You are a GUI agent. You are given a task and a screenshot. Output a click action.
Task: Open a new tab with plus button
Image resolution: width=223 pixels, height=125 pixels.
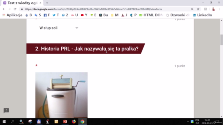pos(47,3)
